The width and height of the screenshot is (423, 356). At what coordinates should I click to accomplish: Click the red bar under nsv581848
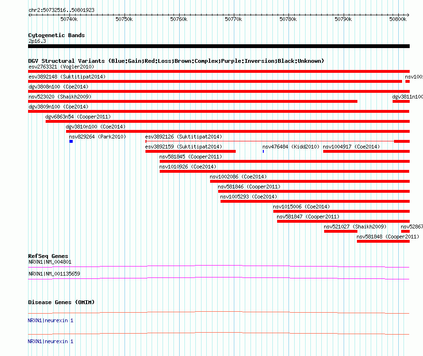coord(383,241)
